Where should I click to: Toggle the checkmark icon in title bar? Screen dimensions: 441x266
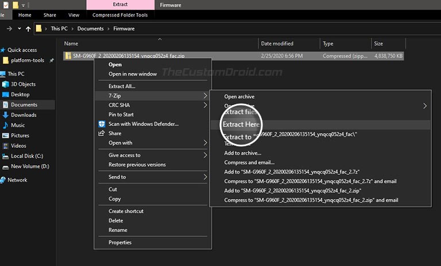point(6,5)
